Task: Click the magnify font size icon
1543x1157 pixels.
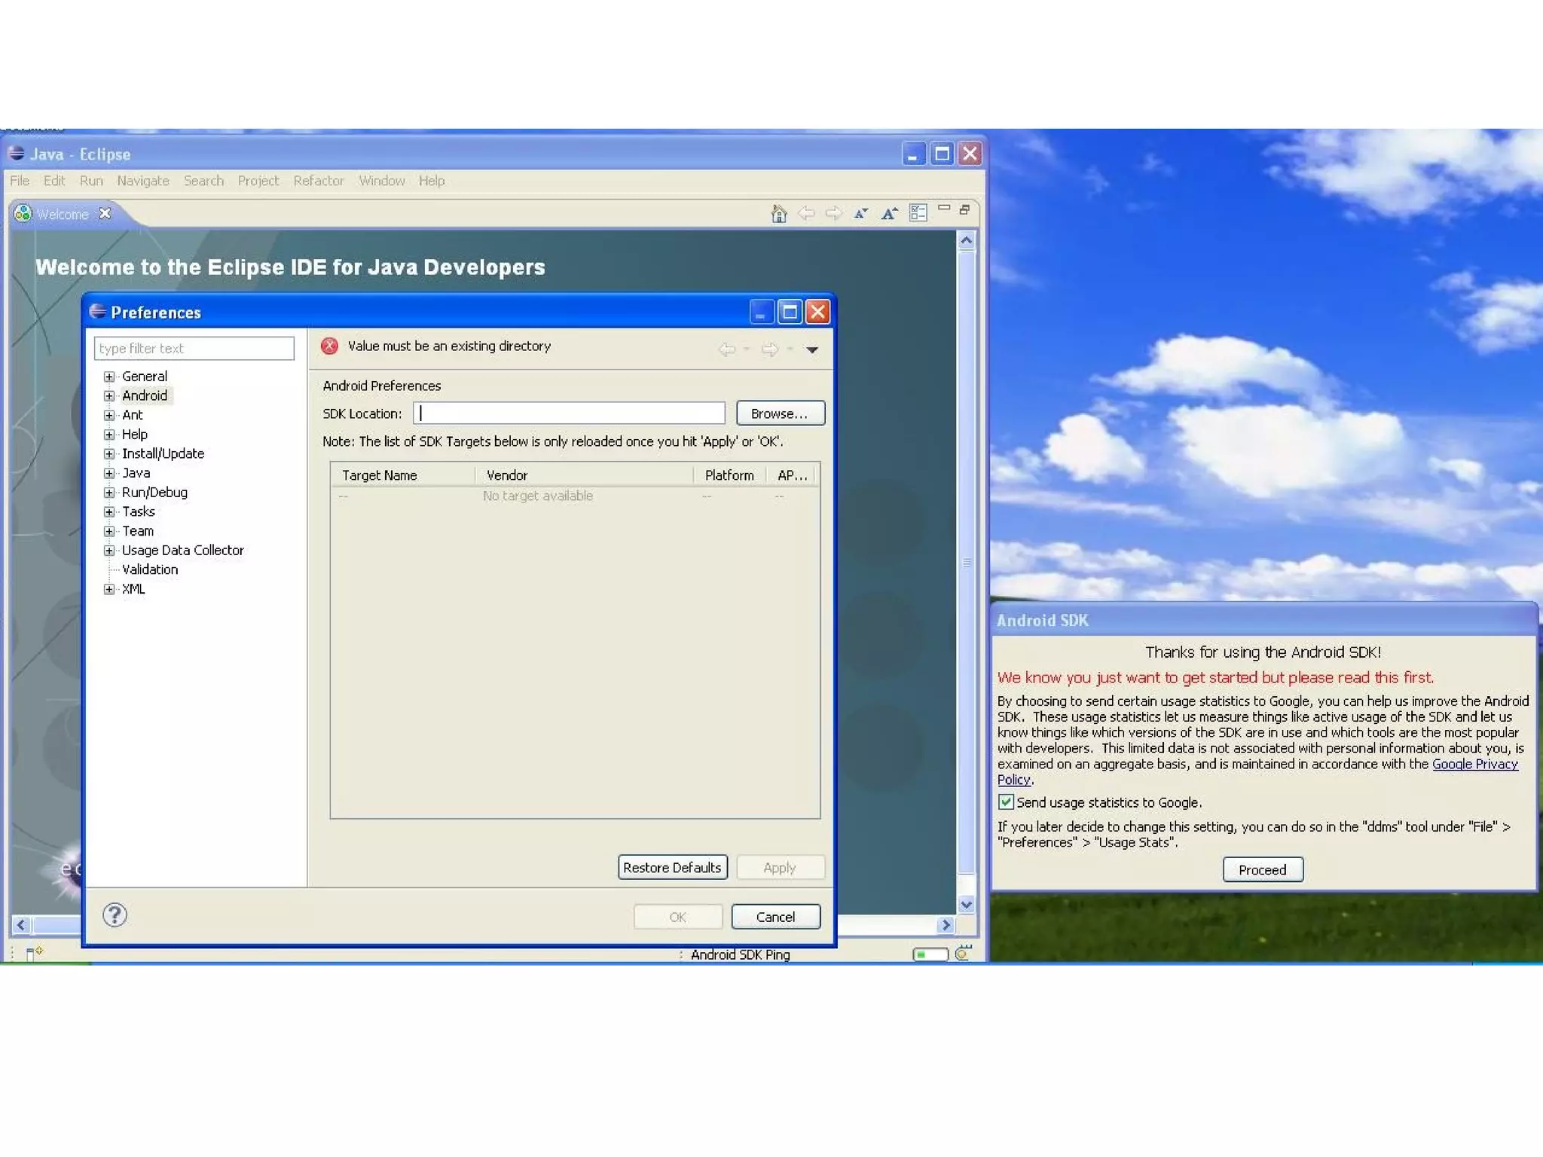Action: (x=889, y=214)
